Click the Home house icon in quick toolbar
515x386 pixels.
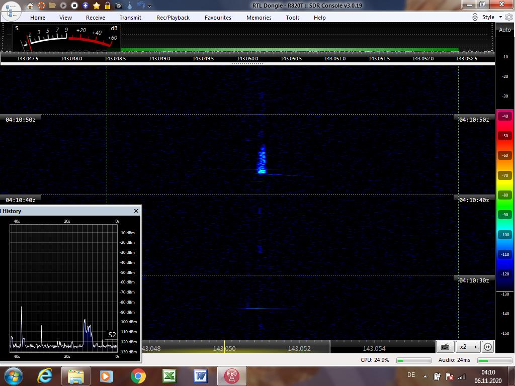(30, 6)
